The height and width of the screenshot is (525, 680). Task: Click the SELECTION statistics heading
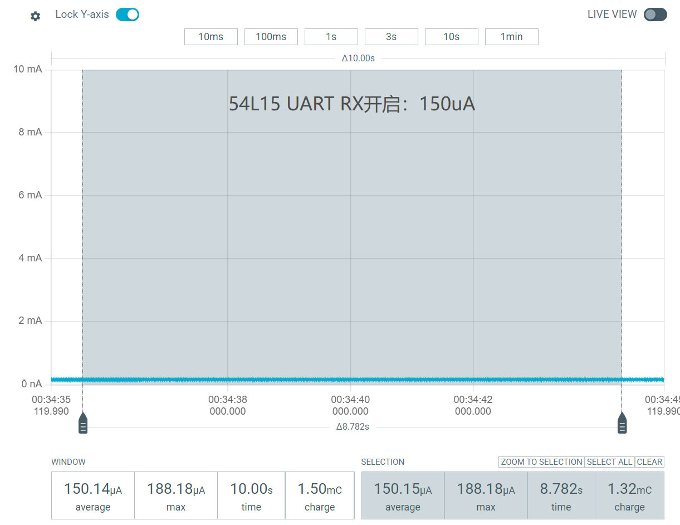coord(383,462)
